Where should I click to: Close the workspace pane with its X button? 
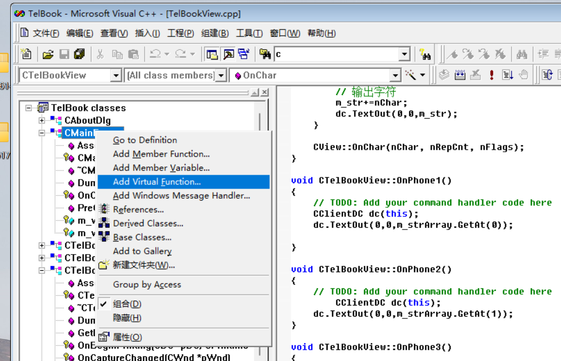tap(265, 93)
